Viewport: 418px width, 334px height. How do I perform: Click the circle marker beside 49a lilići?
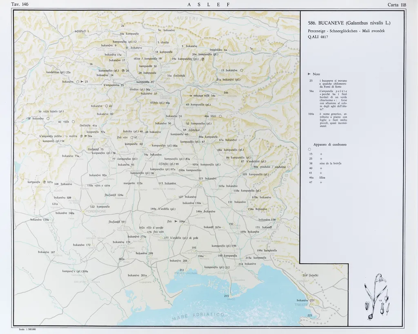coord(220,117)
